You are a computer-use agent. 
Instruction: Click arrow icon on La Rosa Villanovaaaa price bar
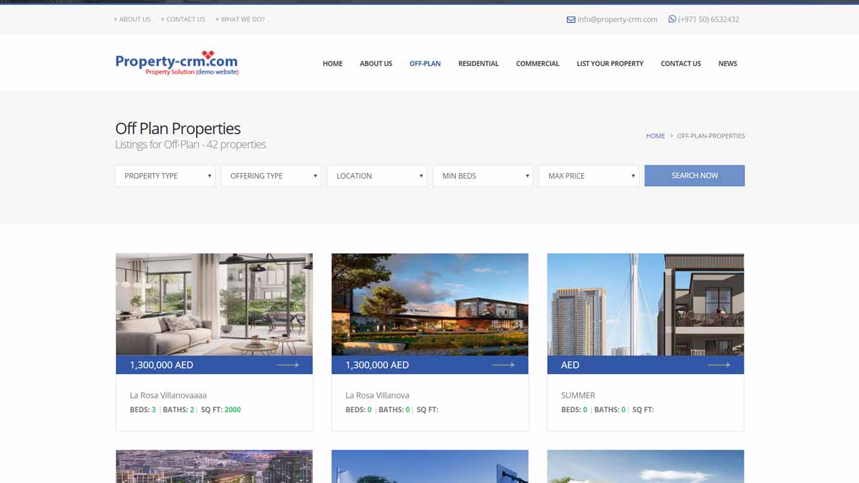288,365
